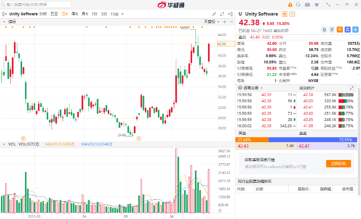This screenshot has width=361, height=219.
Task: Click trade row at 16:00:02
Action: [266, 126]
